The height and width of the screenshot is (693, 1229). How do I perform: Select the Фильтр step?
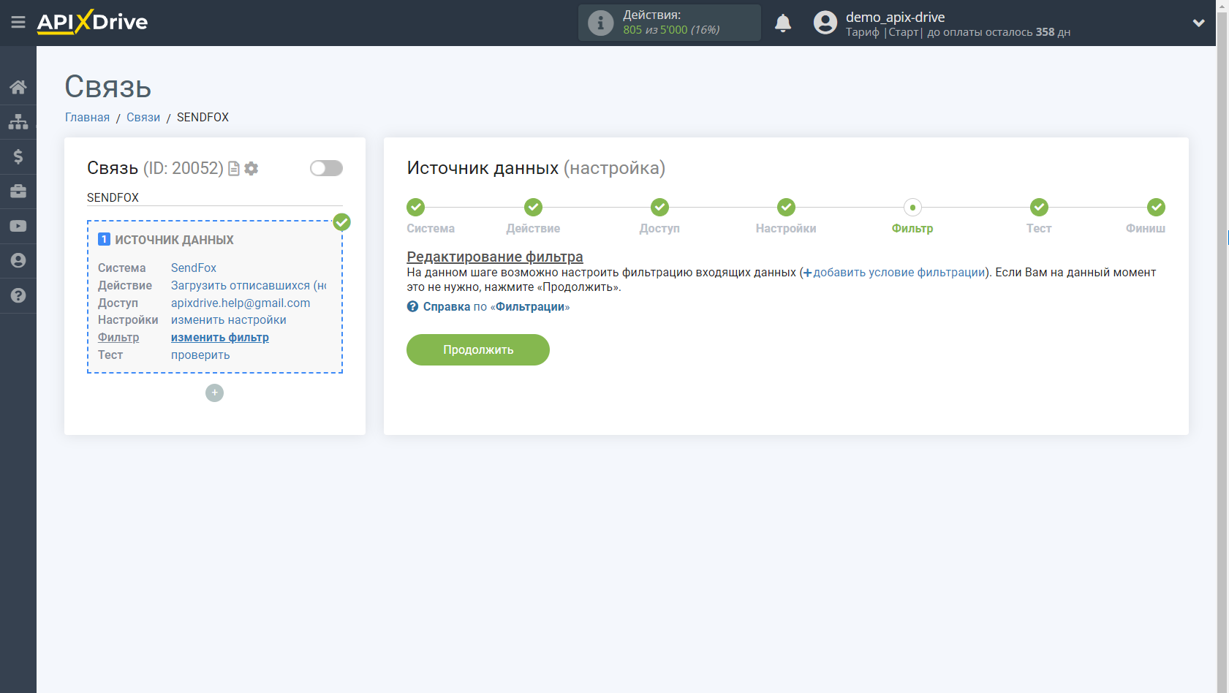click(x=912, y=216)
